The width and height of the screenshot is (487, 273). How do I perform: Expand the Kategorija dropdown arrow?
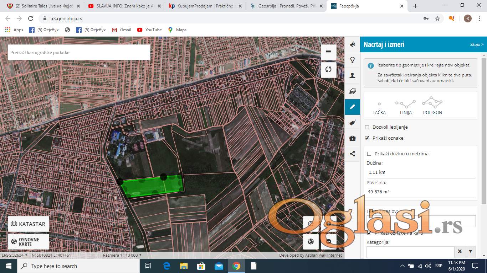tap(470, 252)
